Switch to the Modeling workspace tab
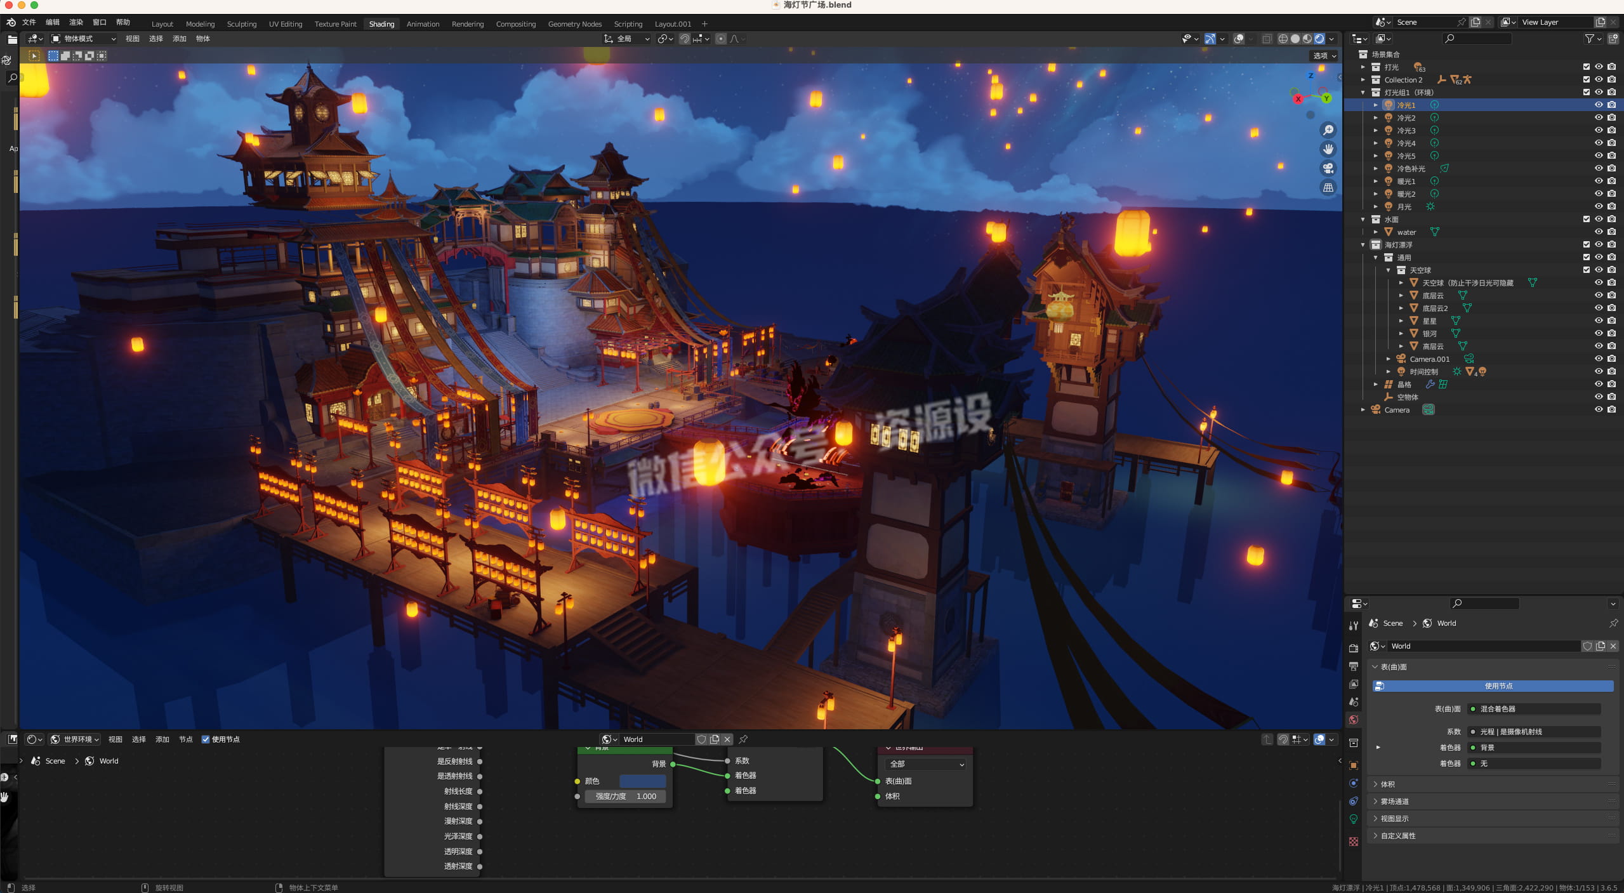1624x893 pixels. click(200, 24)
